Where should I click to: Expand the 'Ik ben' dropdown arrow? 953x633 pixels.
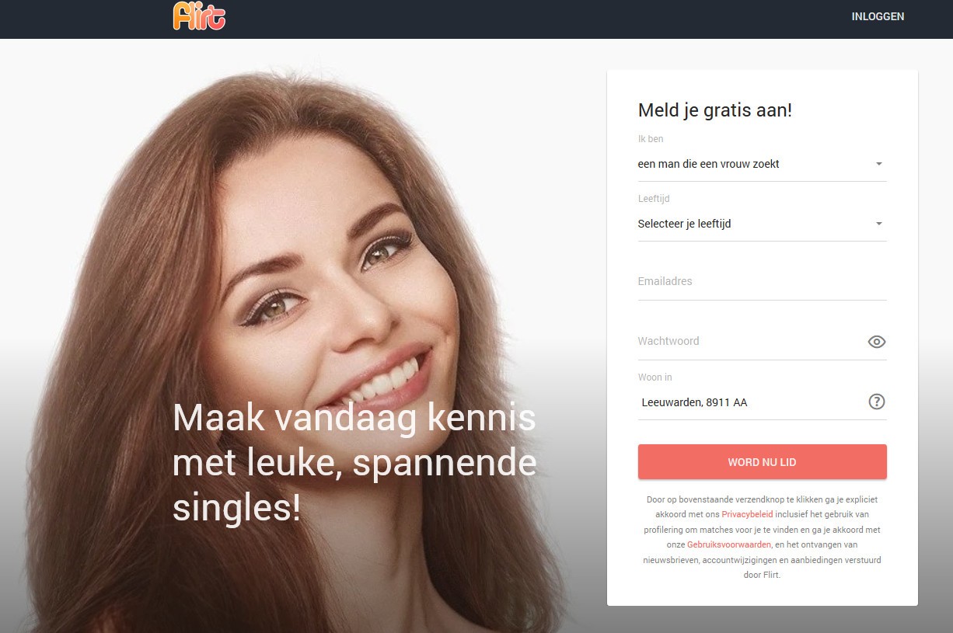coord(879,164)
